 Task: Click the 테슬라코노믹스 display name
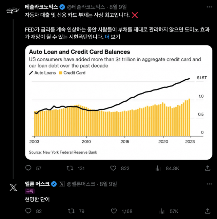point(41,7)
